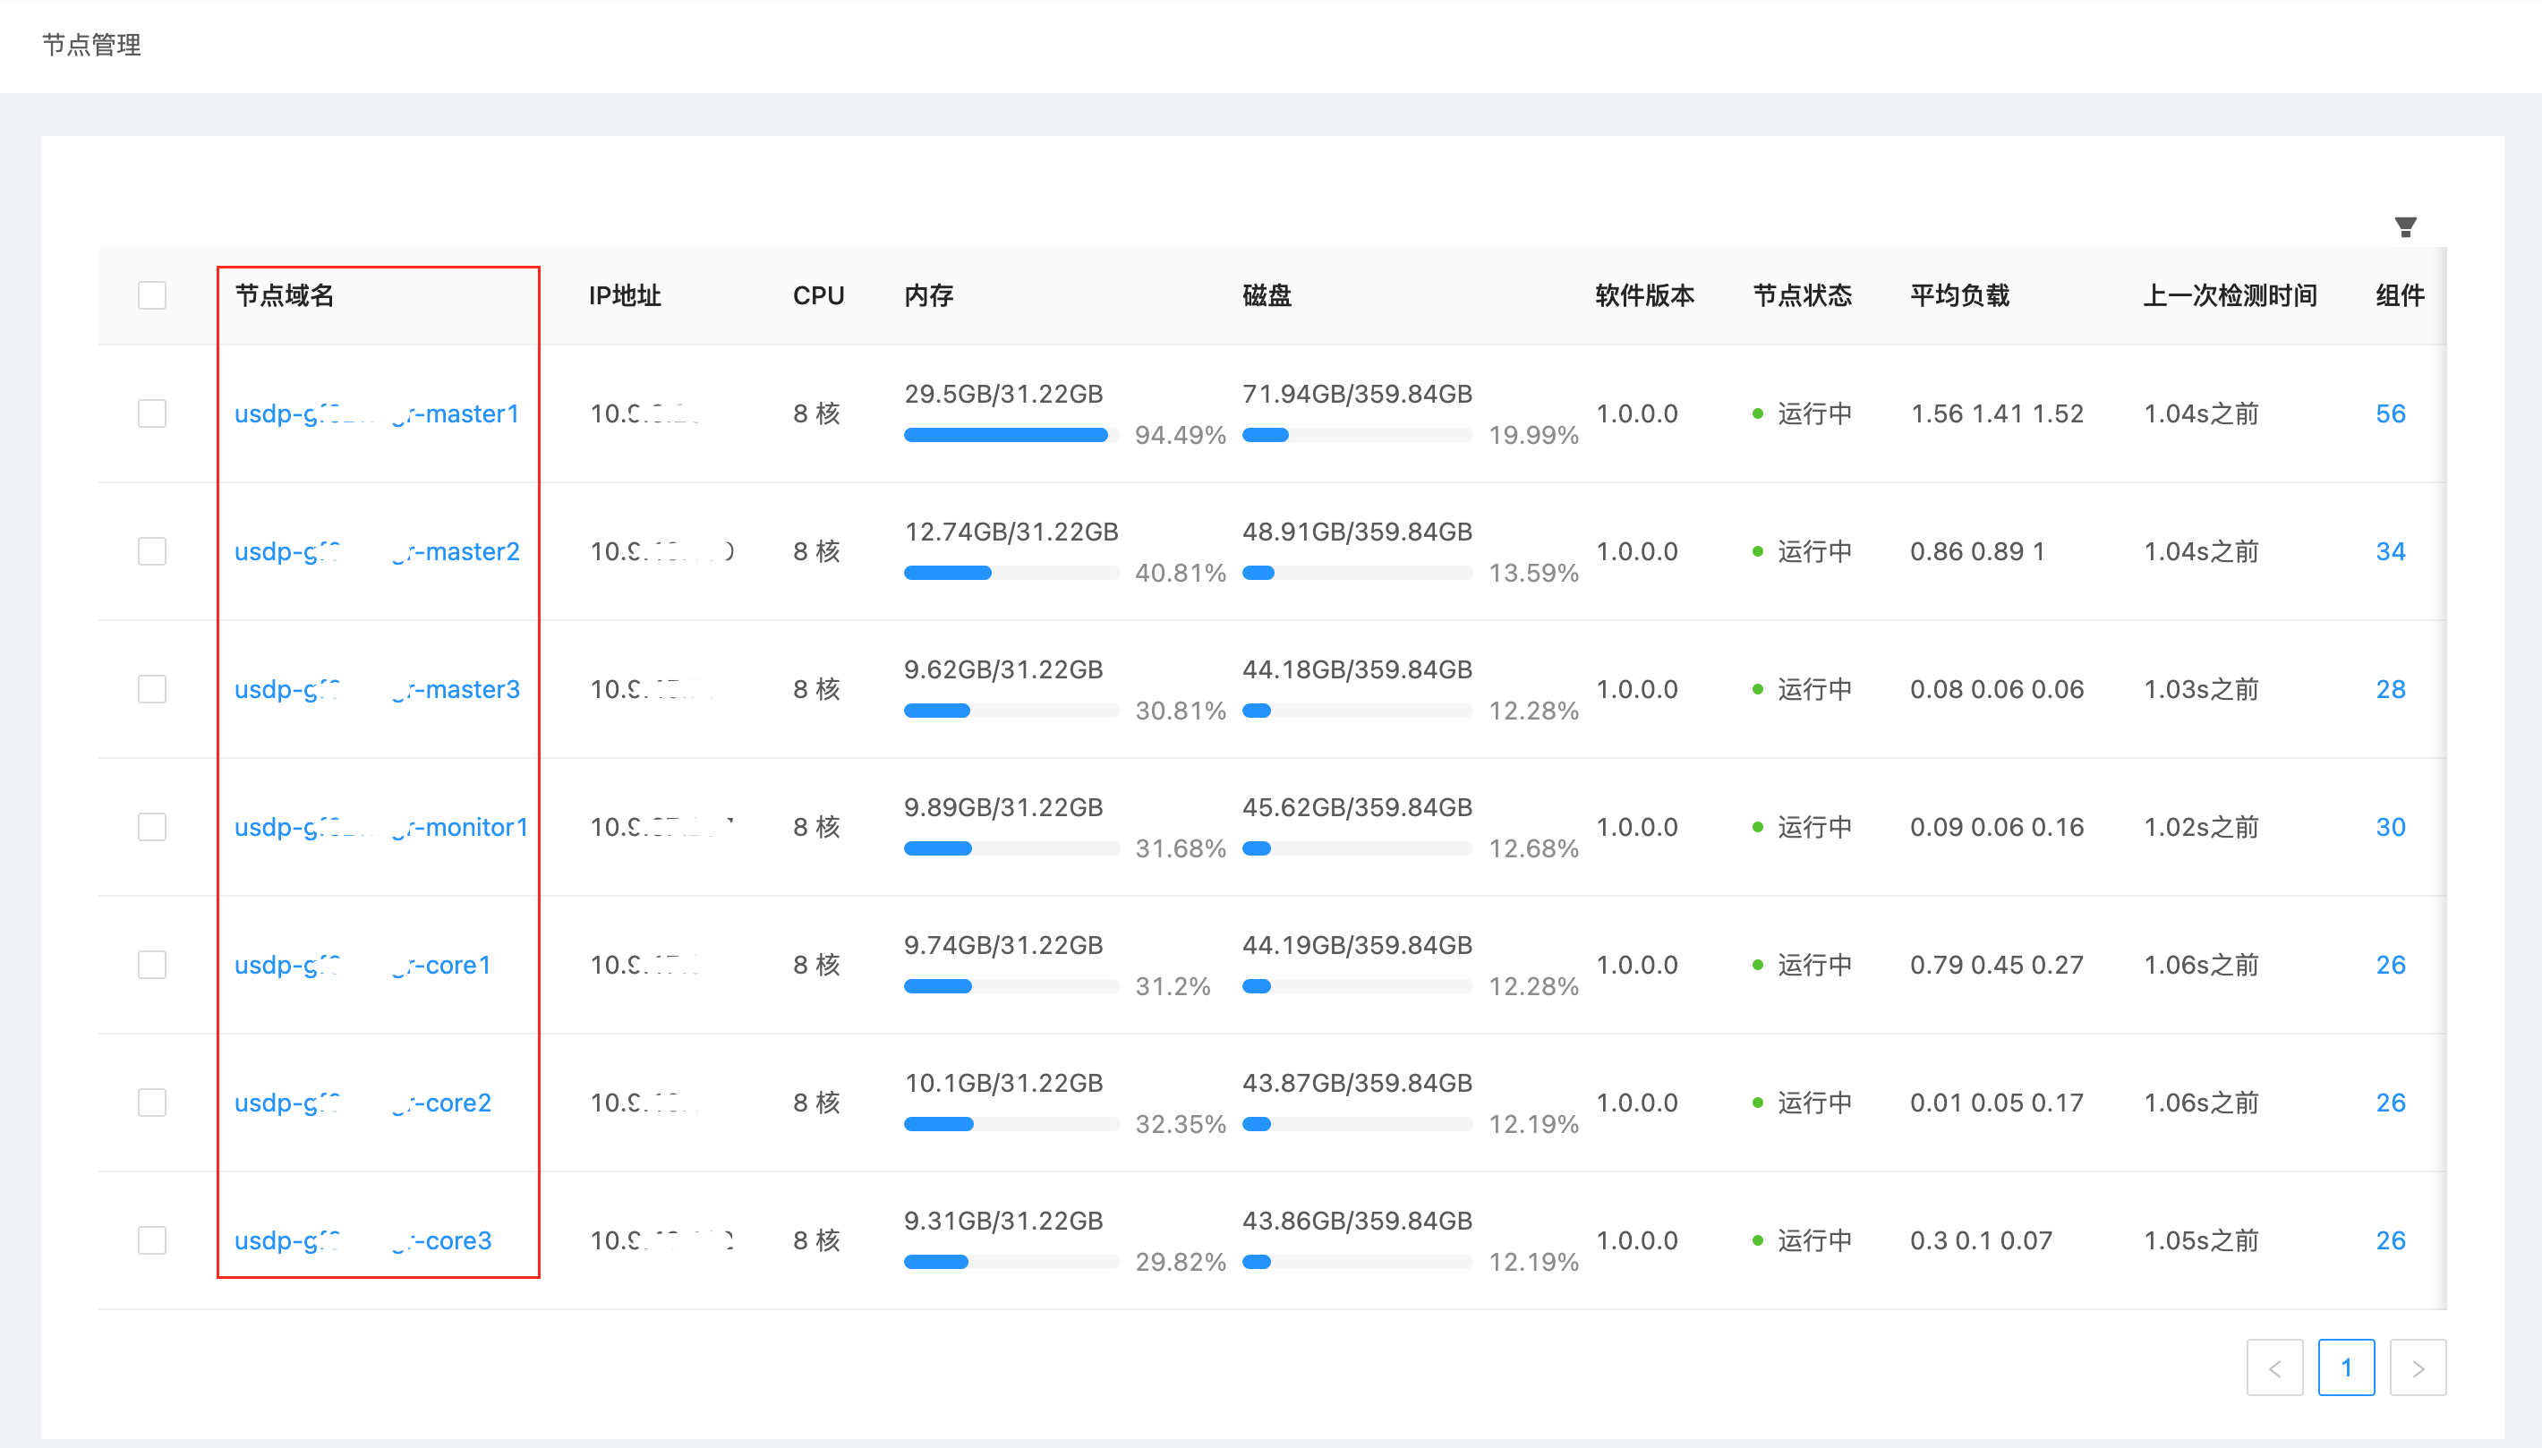The image size is (2542, 1448).
Task: Open the table filter icon
Action: tap(2405, 227)
